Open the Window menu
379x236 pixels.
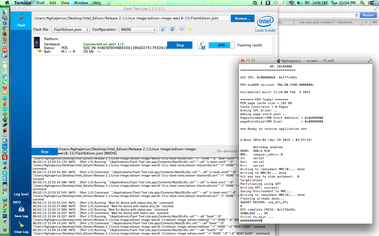pyautogui.click(x=81, y=3)
